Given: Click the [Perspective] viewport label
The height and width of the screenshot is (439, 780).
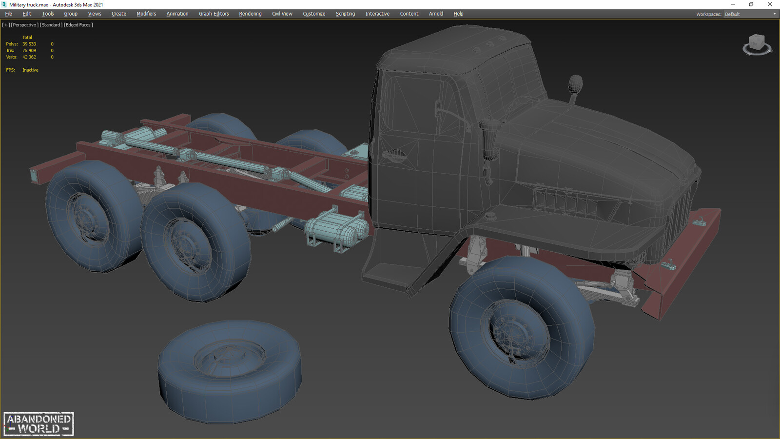Looking at the screenshot, I should coord(24,25).
